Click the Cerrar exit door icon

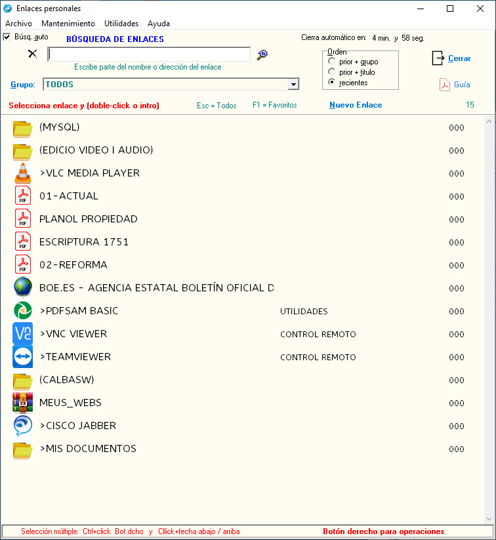coord(438,58)
